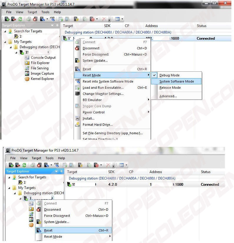234x243 pixels.
Task: Choose Change Monitor Settings... menu entry
Action: tap(112, 94)
